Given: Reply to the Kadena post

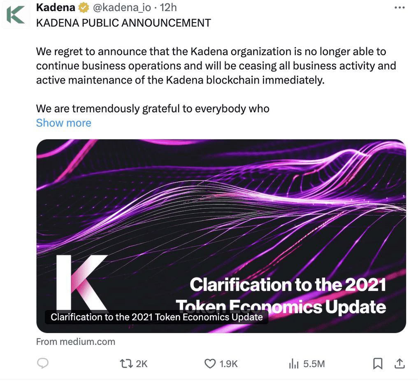Looking at the screenshot, I should click(x=43, y=363).
